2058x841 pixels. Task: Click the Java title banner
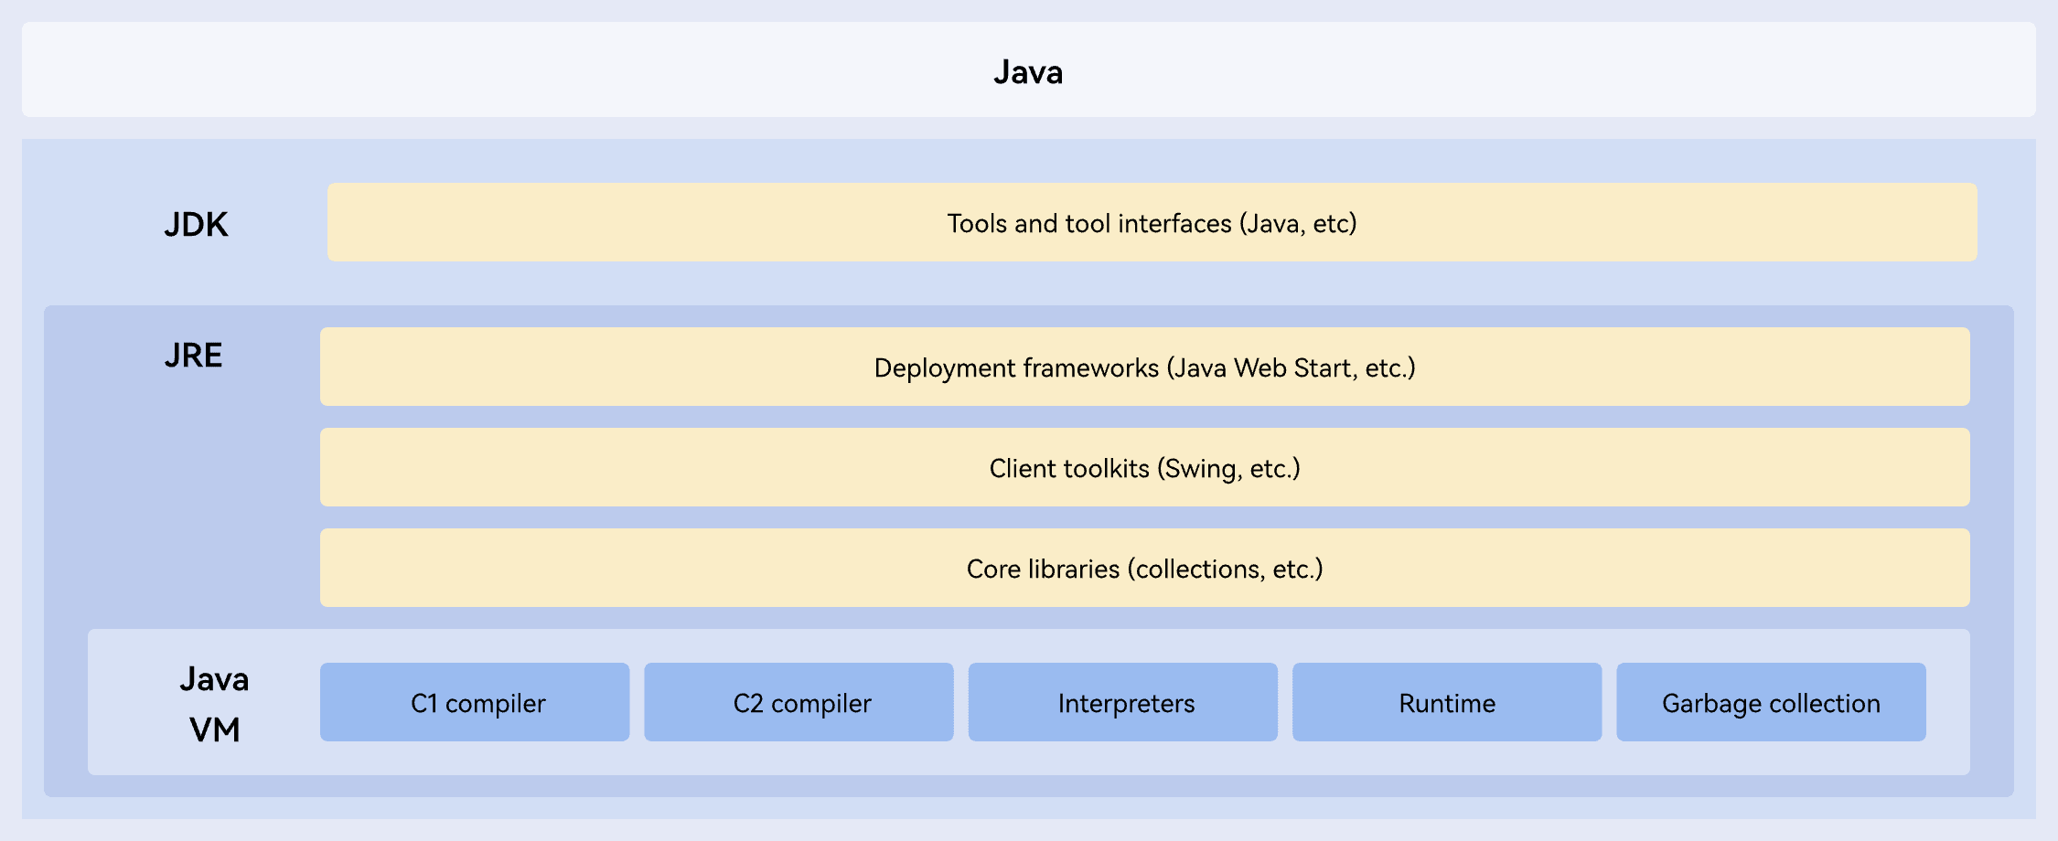click(1028, 71)
